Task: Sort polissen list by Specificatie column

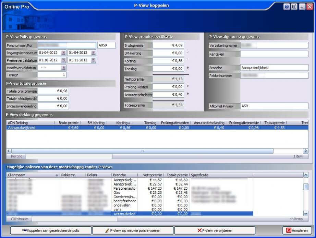Action: (221, 175)
